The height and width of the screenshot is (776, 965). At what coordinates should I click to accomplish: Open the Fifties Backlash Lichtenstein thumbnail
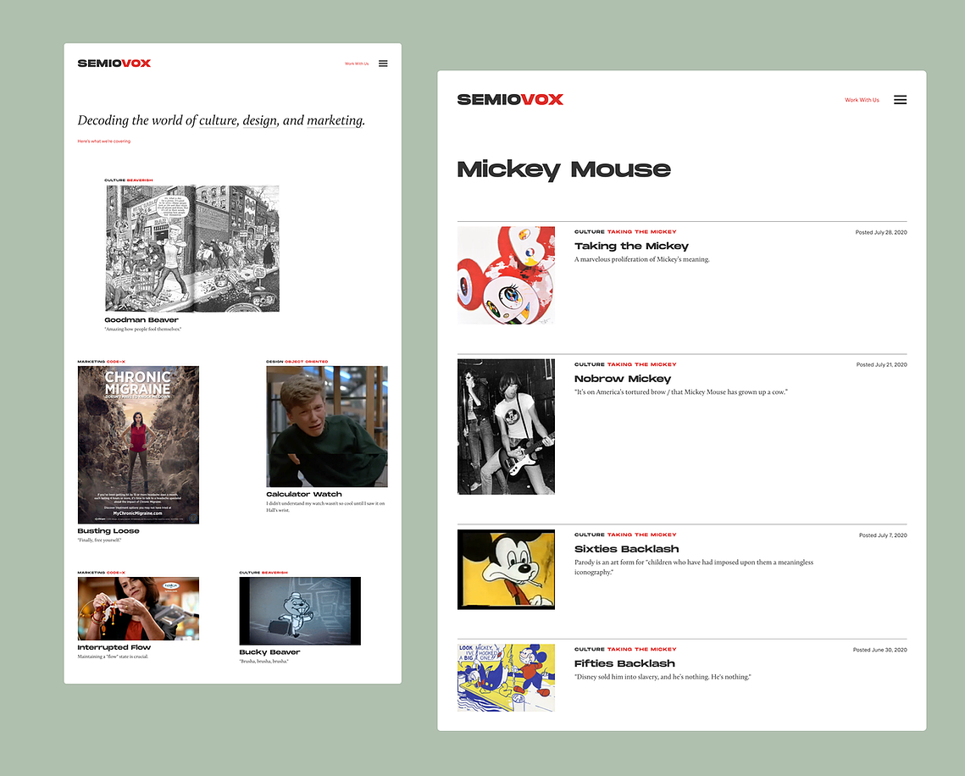(506, 678)
